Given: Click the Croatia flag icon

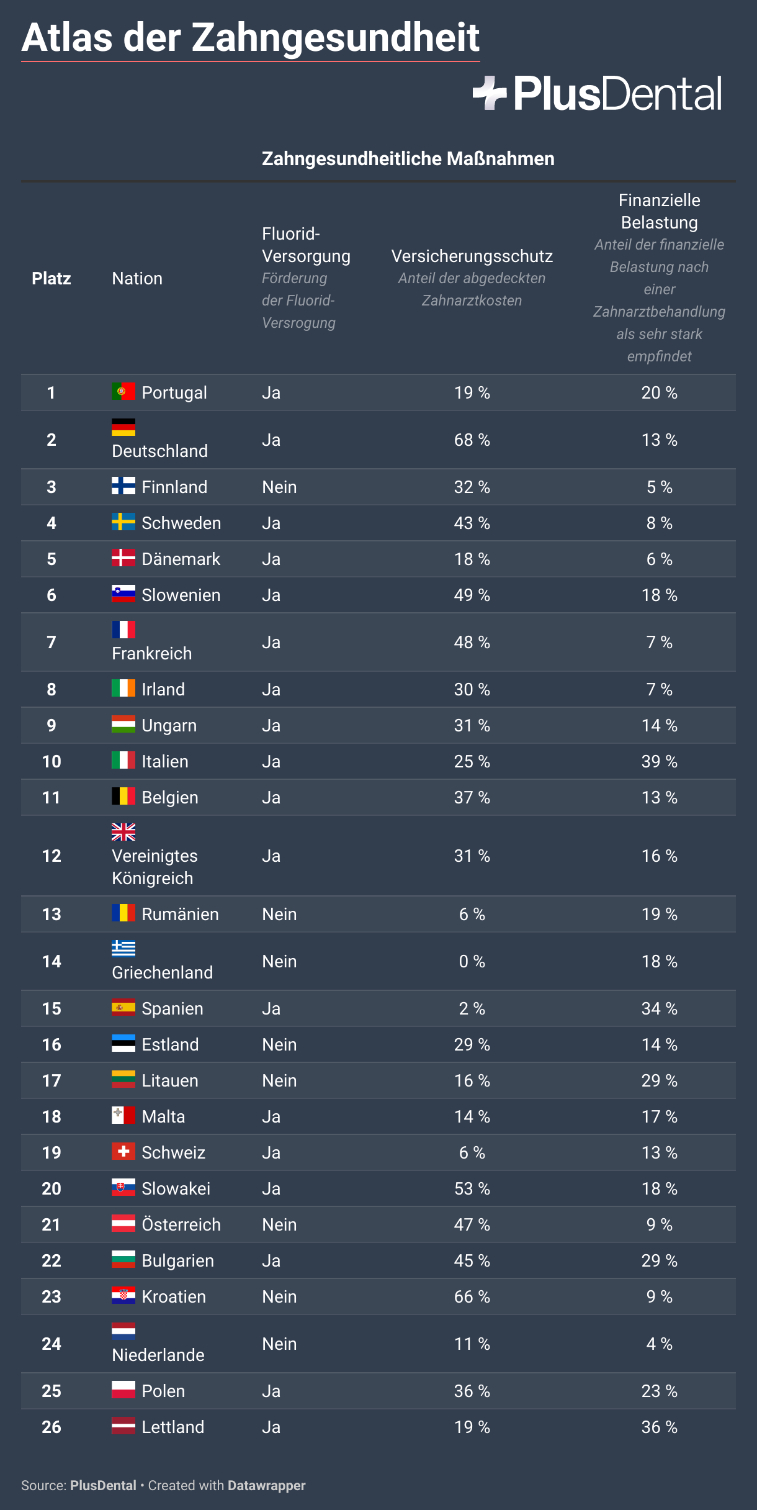Looking at the screenshot, I should point(123,1295).
